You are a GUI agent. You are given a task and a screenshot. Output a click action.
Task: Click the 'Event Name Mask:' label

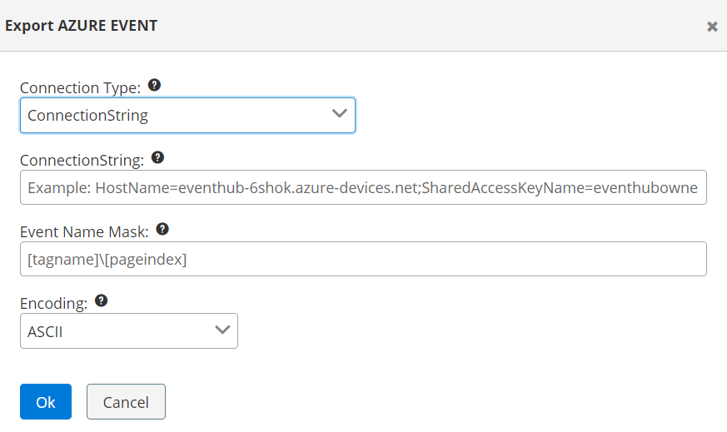click(86, 231)
